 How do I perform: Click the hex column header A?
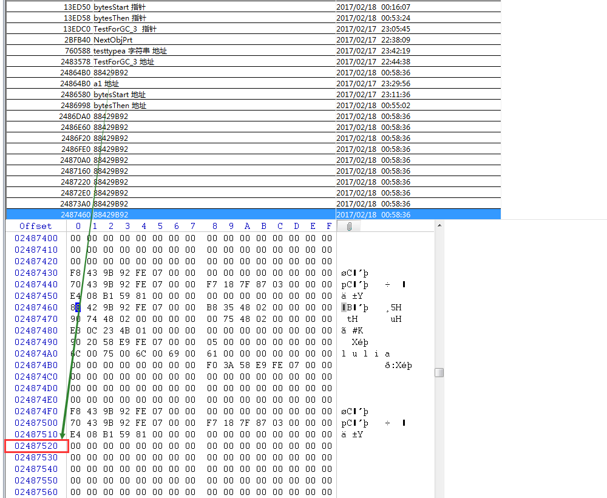pyautogui.click(x=247, y=226)
